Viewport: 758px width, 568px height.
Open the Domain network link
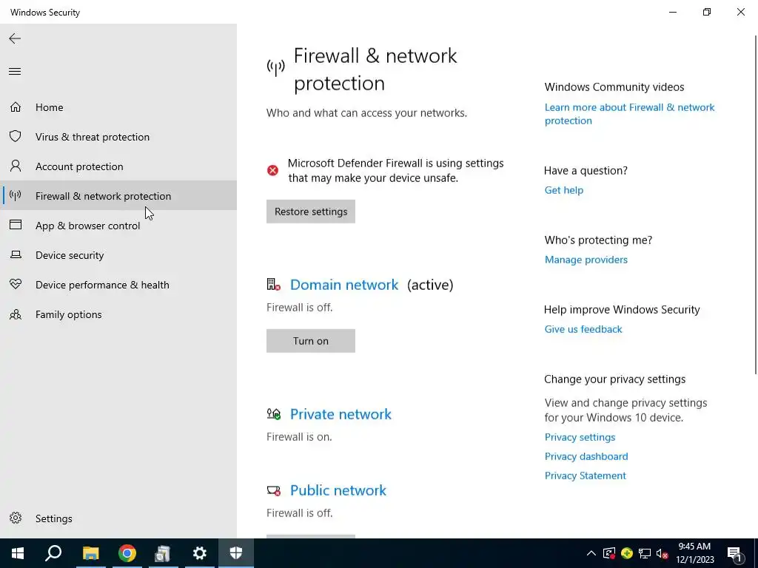[x=344, y=285]
